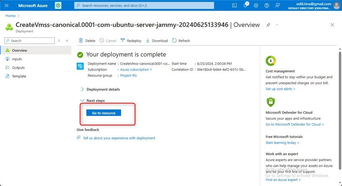Image resolution: width=342 pixels, height=186 pixels.
Task: Open the Azure subscription 1 link
Action: (x=136, y=69)
